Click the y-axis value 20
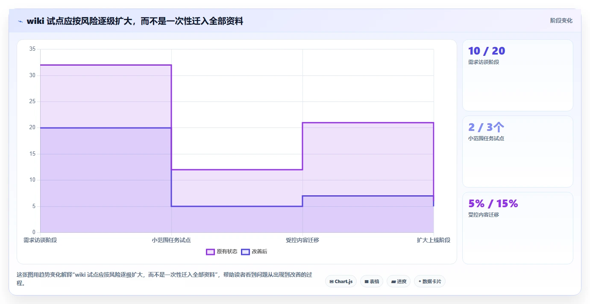Image resolution: width=590 pixels, height=304 pixels. [x=32, y=127]
